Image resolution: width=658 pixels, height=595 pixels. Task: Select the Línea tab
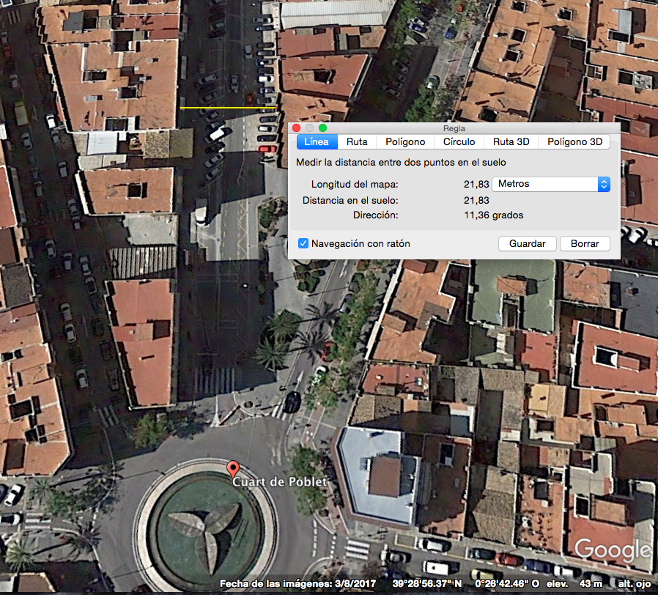pos(317,142)
